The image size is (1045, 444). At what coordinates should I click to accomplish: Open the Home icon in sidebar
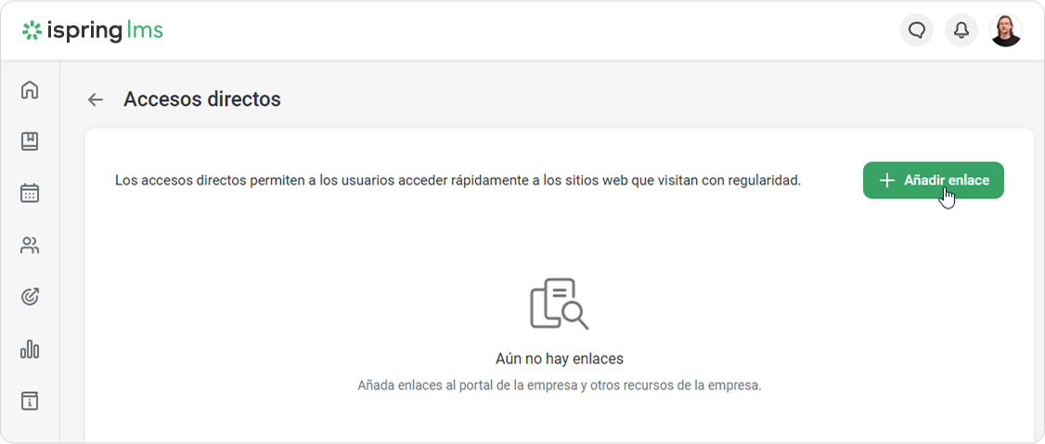[30, 90]
